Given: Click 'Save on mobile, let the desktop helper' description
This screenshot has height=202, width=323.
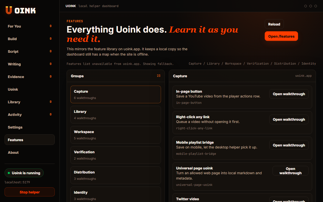Looking at the screenshot, I should pyautogui.click(x=217, y=147).
